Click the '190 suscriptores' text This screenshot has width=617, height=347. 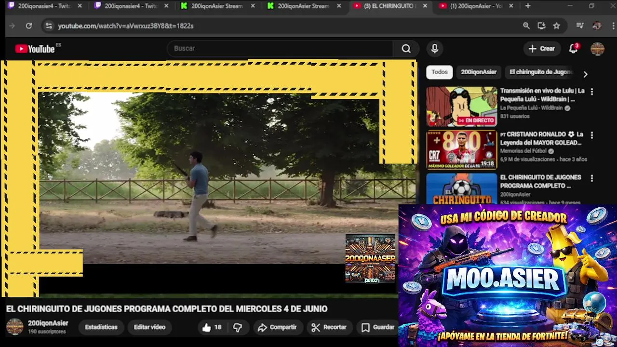click(x=47, y=332)
